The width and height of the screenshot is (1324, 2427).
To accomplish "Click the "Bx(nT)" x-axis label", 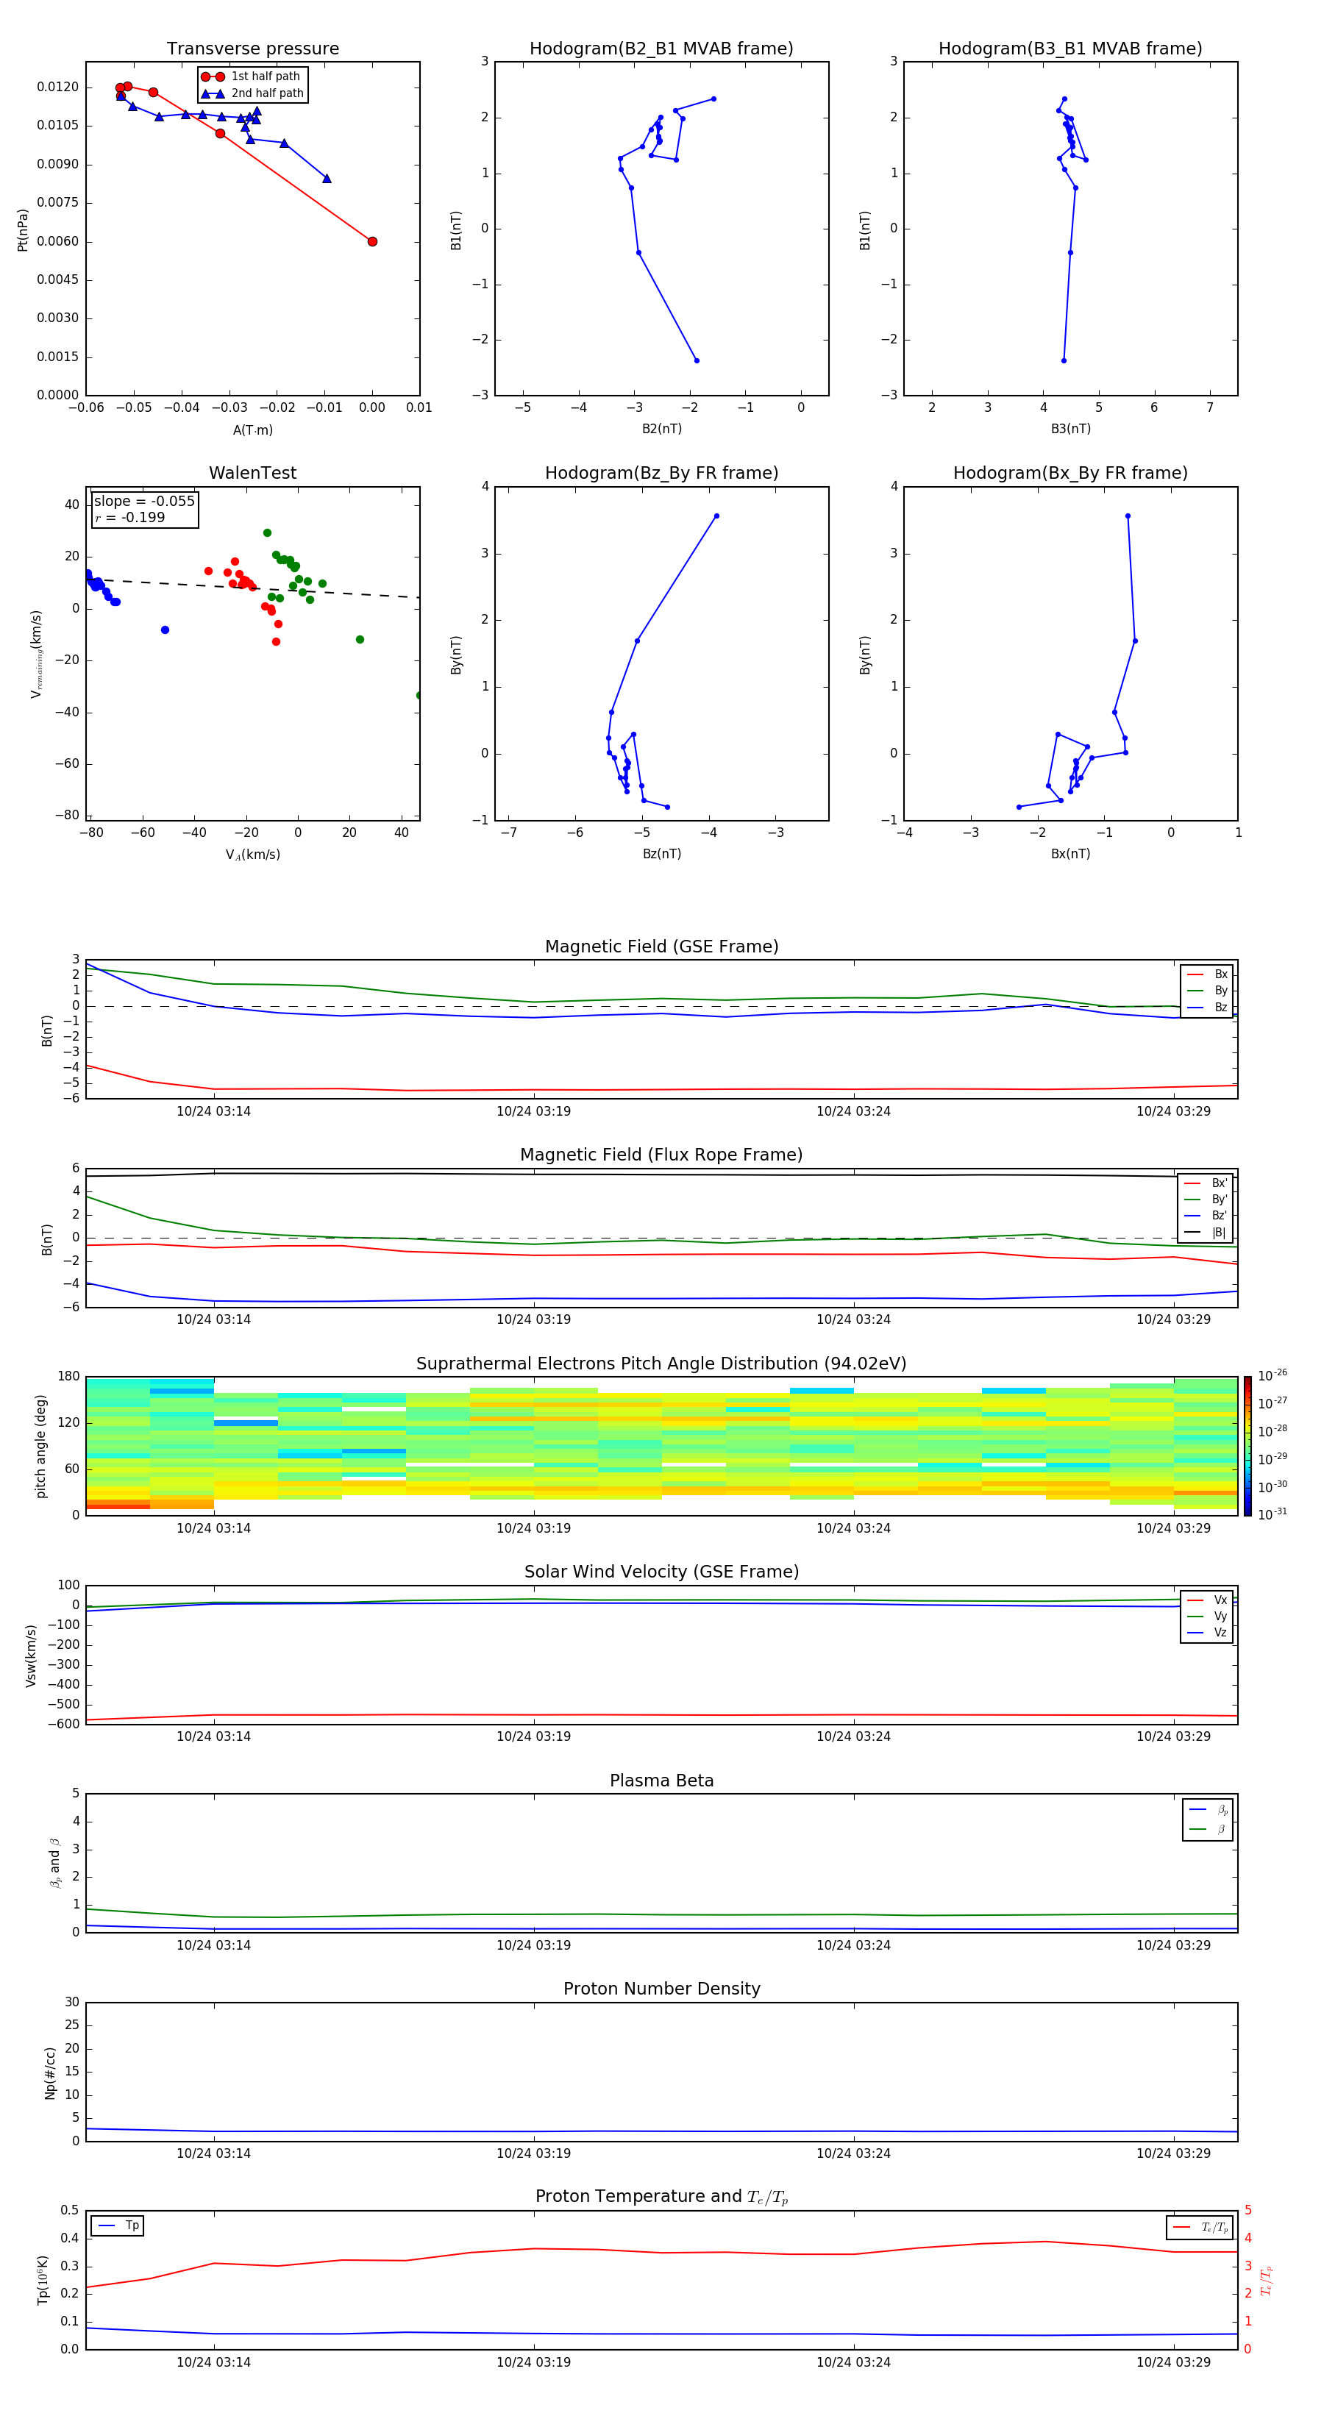I will [x=1070, y=855].
